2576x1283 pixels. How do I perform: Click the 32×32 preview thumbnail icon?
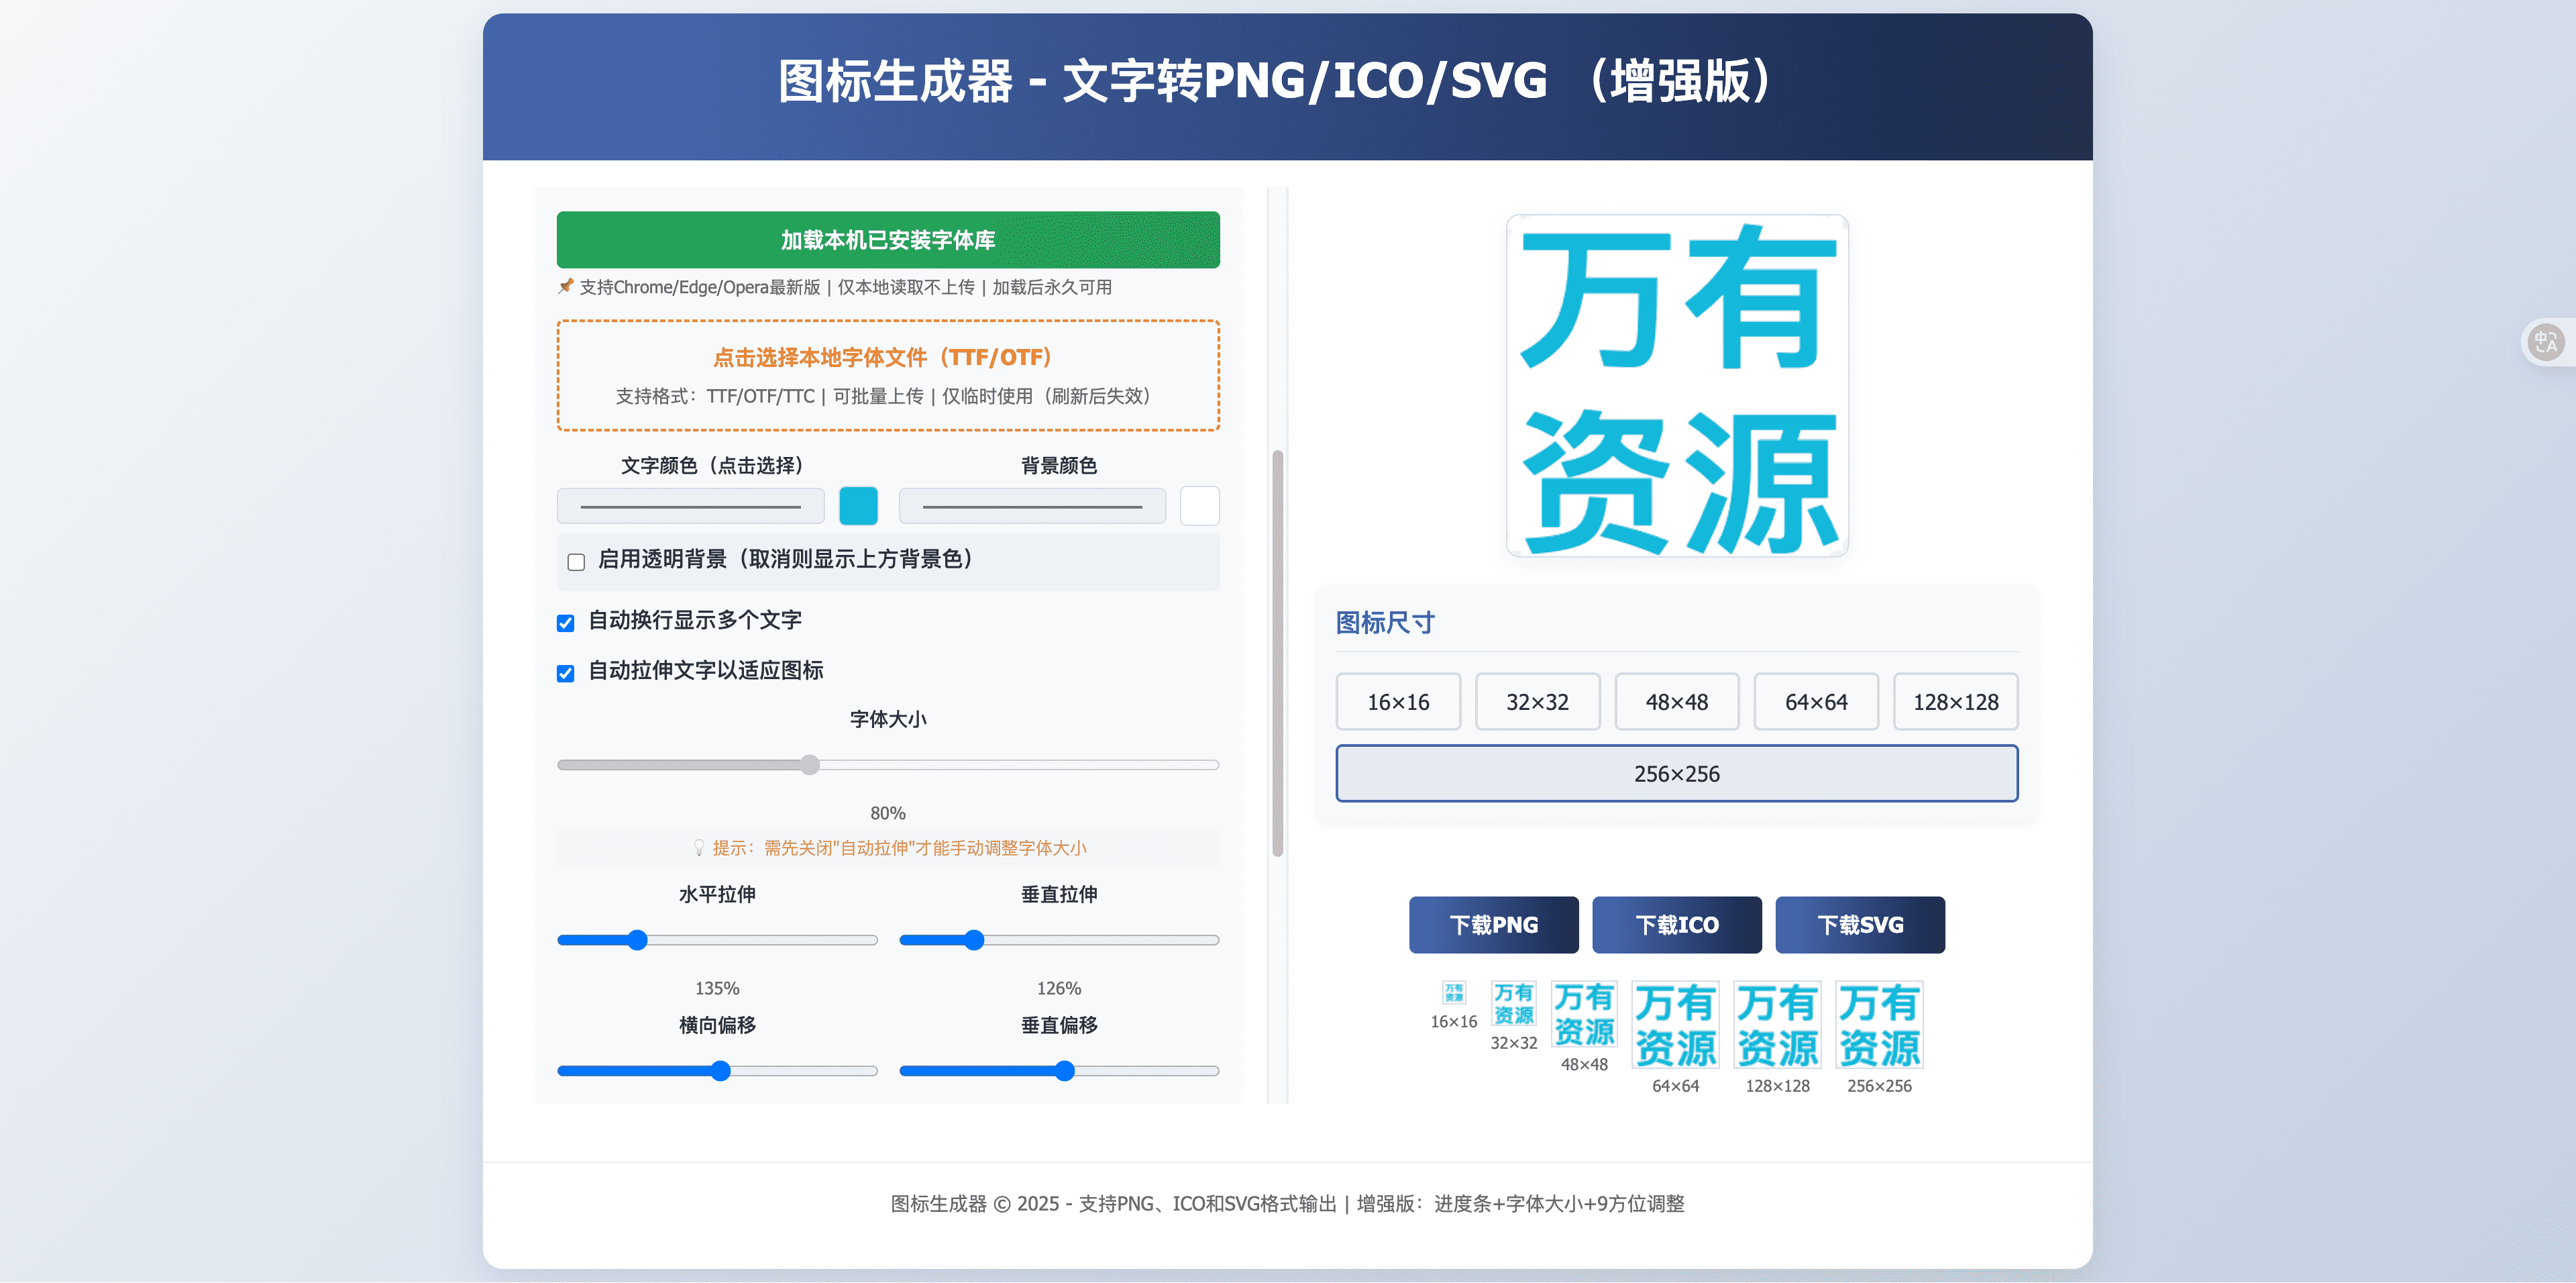tap(1513, 1003)
